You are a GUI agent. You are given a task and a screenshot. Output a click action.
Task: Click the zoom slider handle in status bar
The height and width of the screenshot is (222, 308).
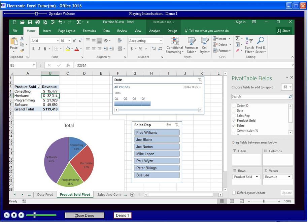(x=264, y=201)
